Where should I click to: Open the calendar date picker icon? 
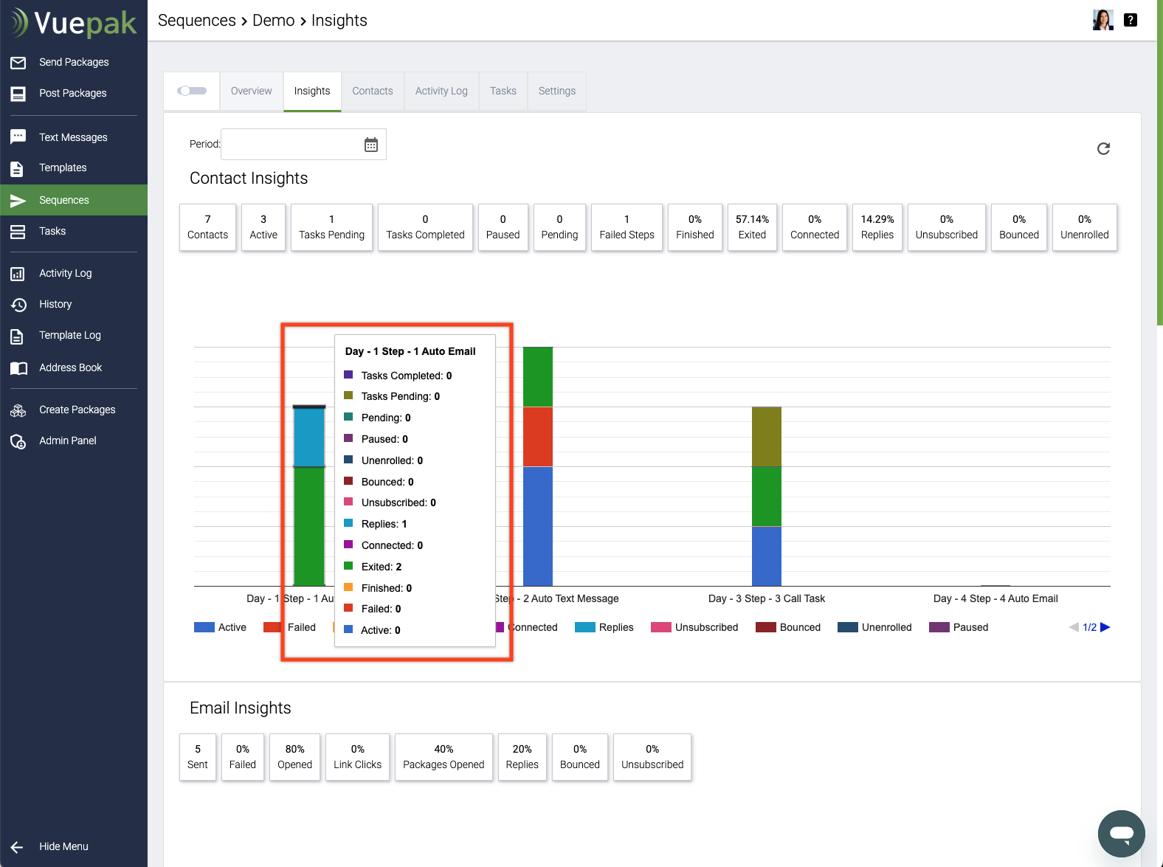tap(371, 145)
